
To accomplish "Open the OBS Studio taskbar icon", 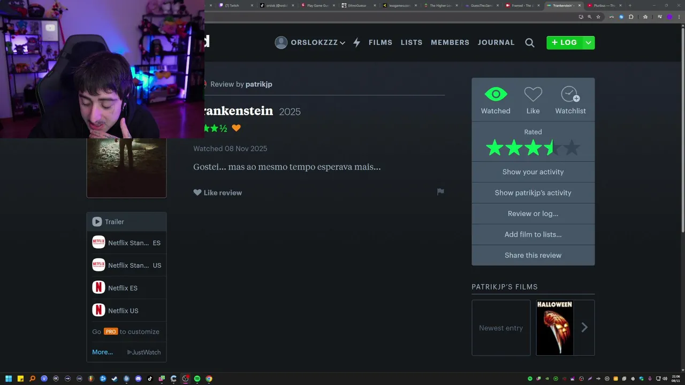I will tap(185, 379).
